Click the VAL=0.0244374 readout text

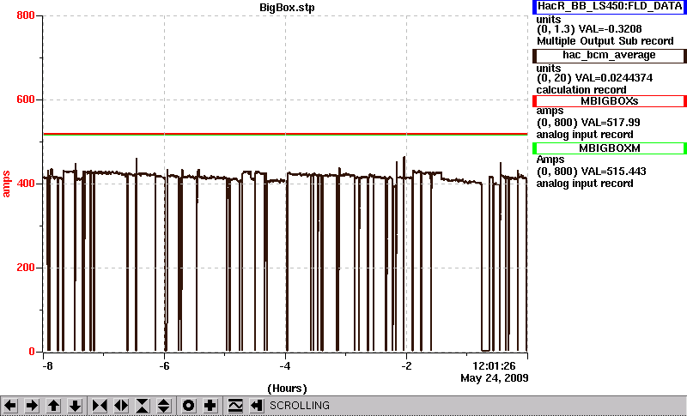[x=616, y=78]
